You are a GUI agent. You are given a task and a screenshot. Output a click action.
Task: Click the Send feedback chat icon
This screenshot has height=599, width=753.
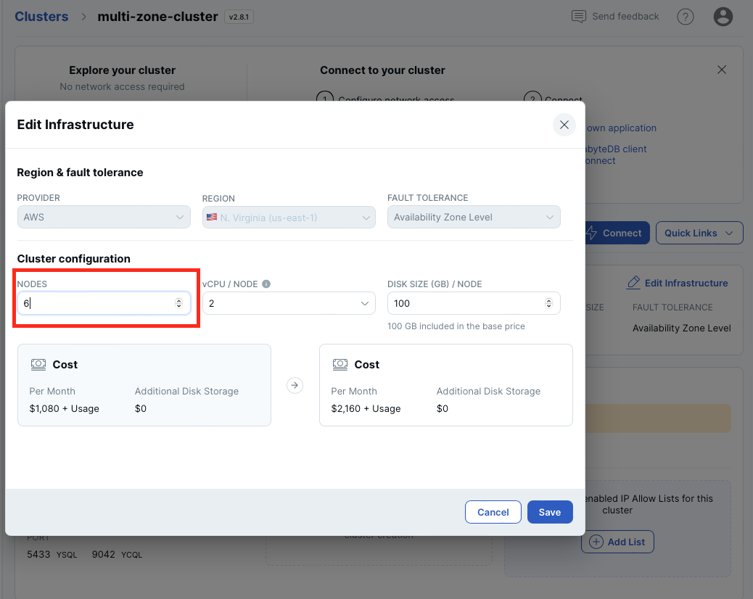tap(579, 16)
